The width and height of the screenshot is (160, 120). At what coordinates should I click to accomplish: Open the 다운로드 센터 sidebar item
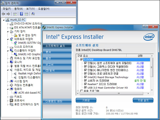click(57, 101)
